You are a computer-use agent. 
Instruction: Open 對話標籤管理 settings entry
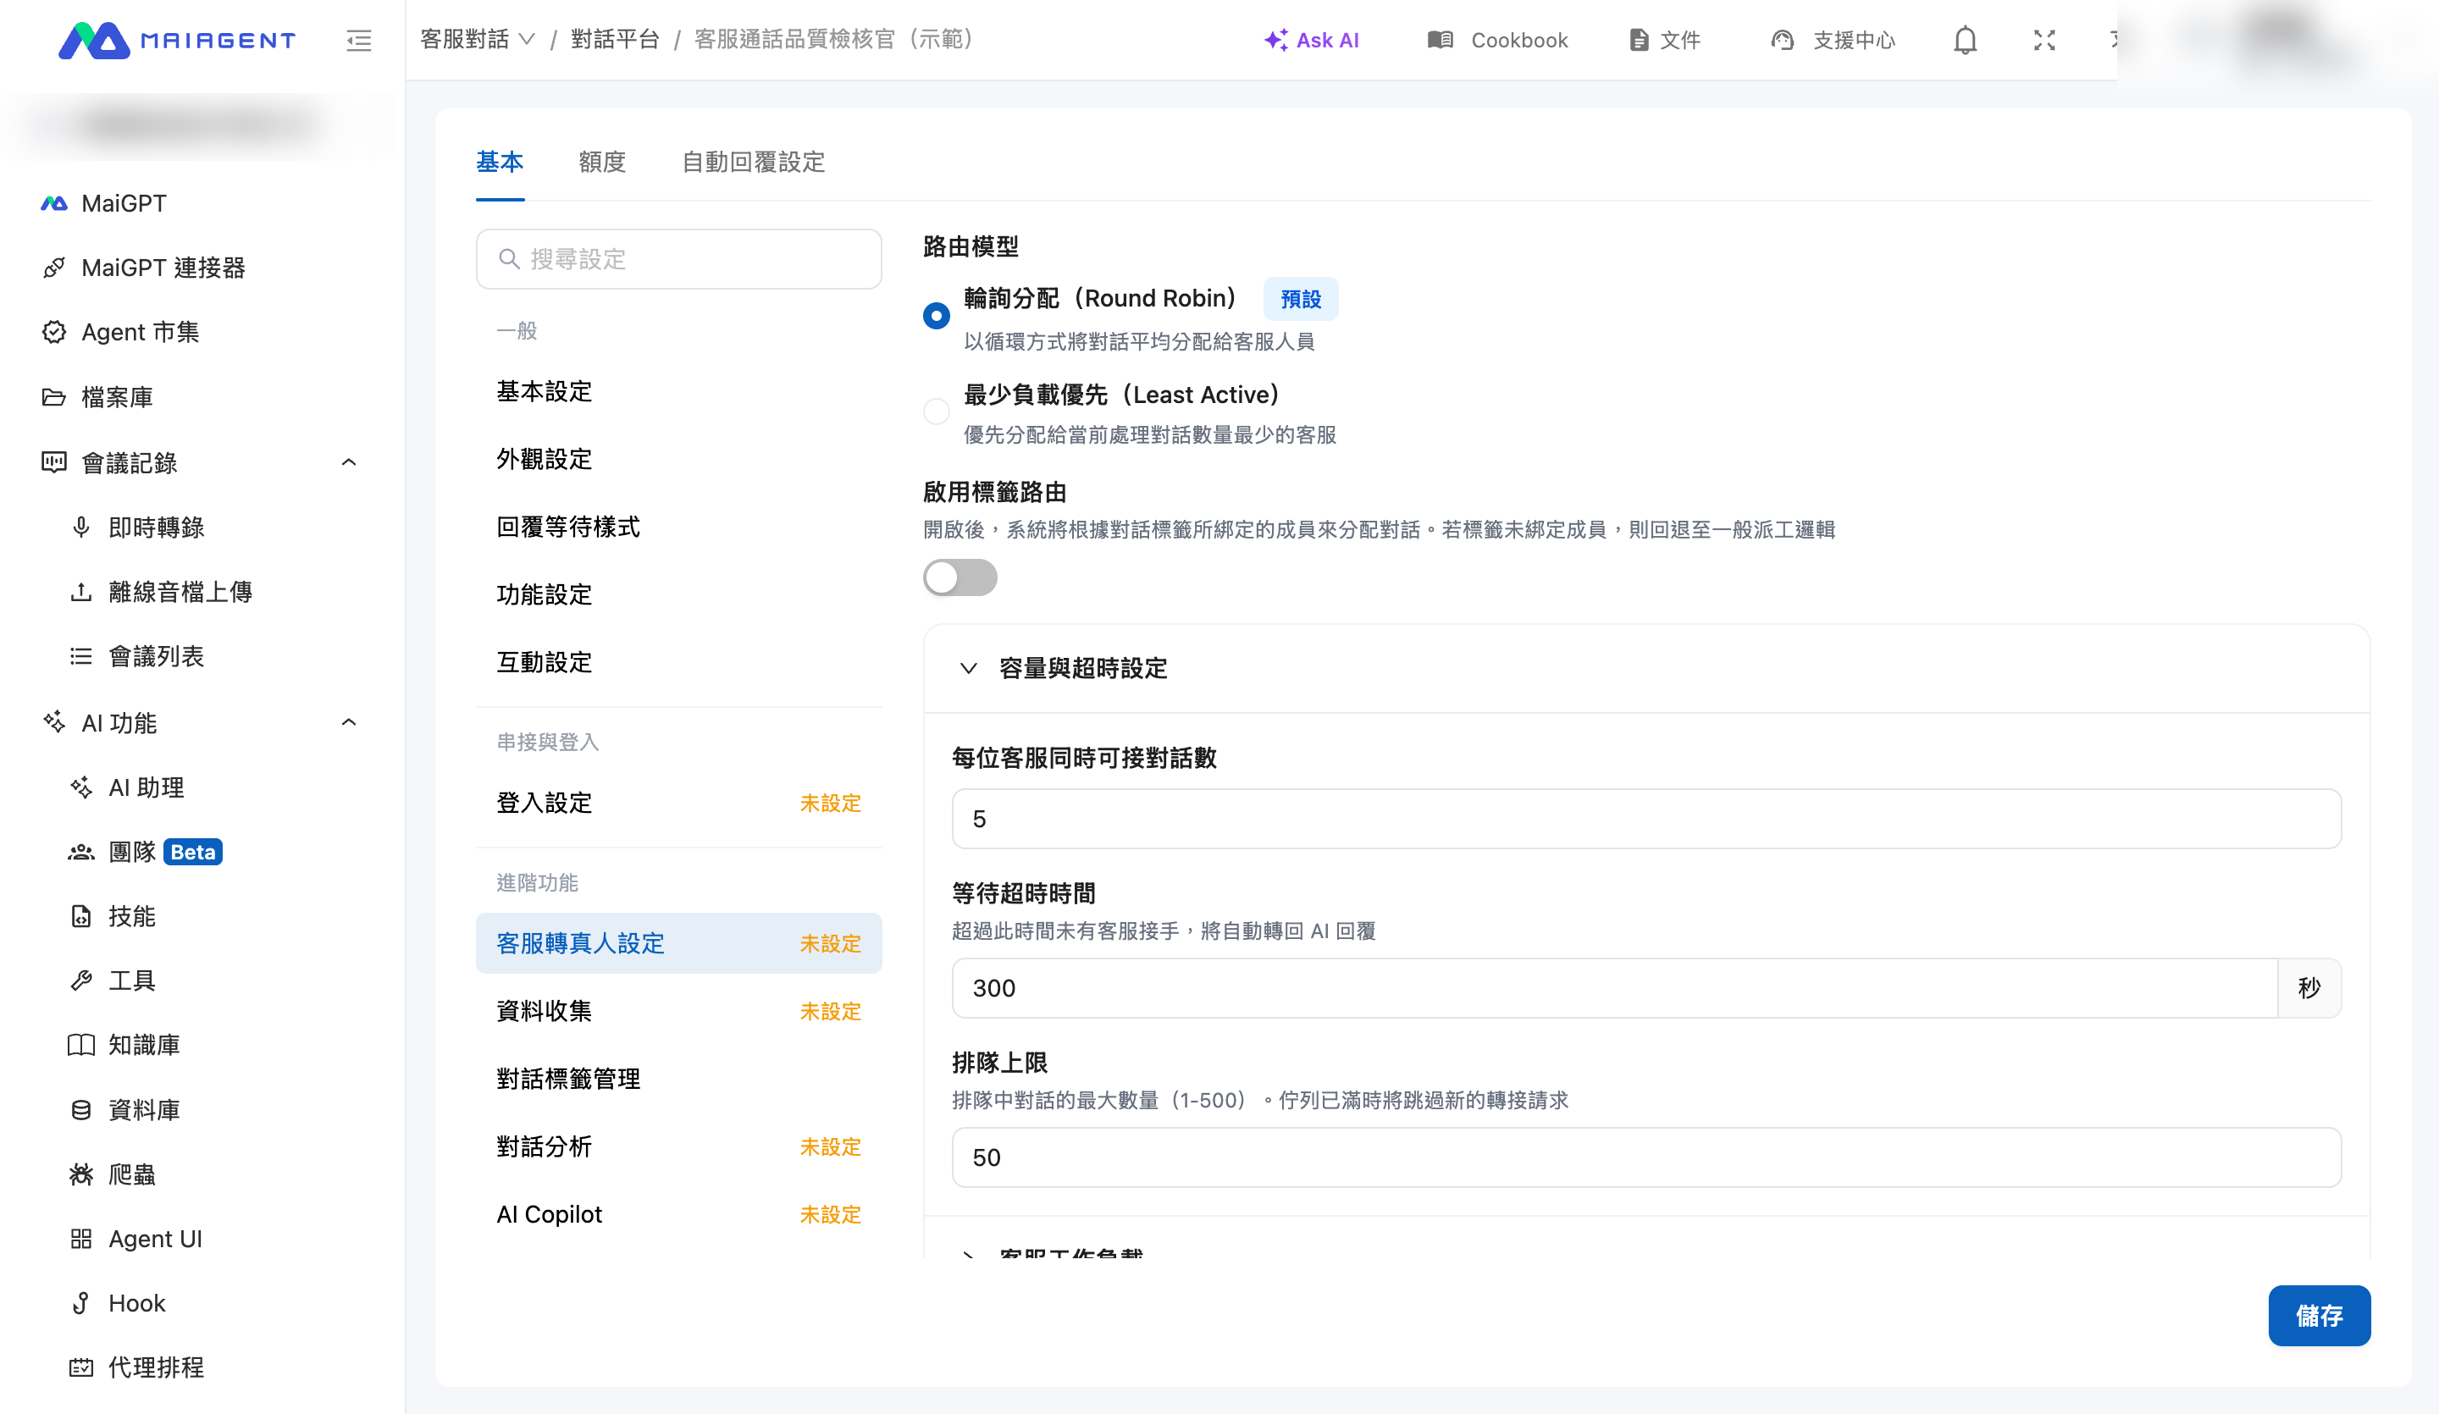pos(678,1080)
